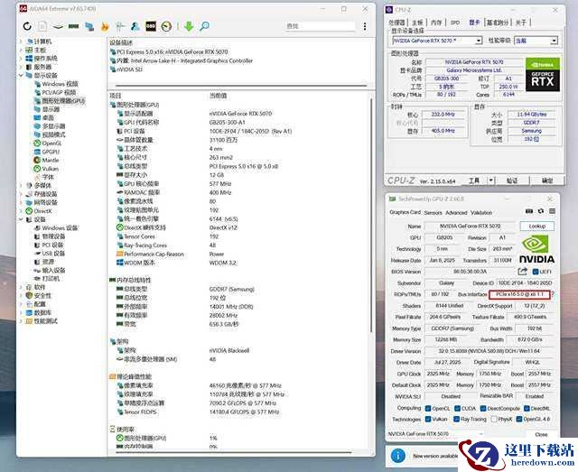Viewport: 578px width, 472px height.
Task: Click the AIDA64 查找 search field
Action: (x=320, y=26)
